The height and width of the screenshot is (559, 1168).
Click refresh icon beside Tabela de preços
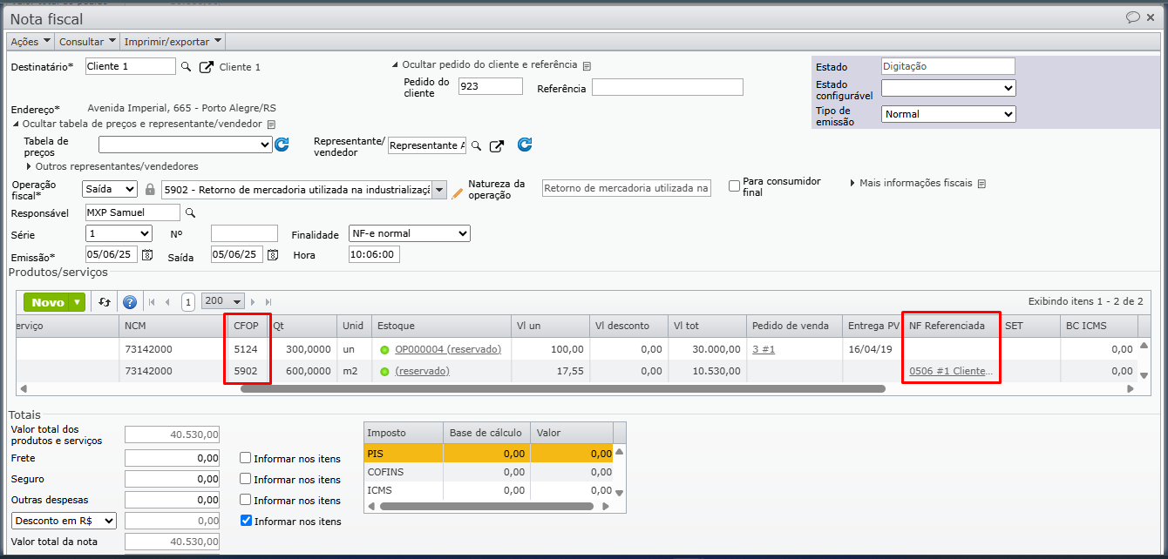pyautogui.click(x=282, y=145)
